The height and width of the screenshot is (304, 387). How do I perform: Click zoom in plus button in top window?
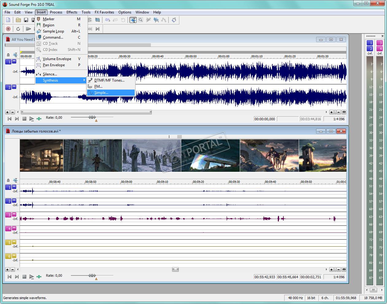coord(332,112)
